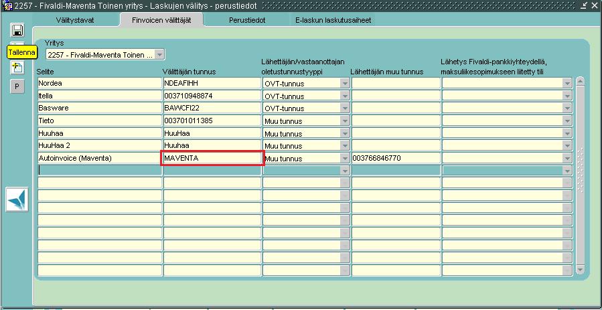Screen dimensions: 602x310
Task: Click the HuuHaa tunnus field in Huuhaa row
Action: [x=212, y=133]
